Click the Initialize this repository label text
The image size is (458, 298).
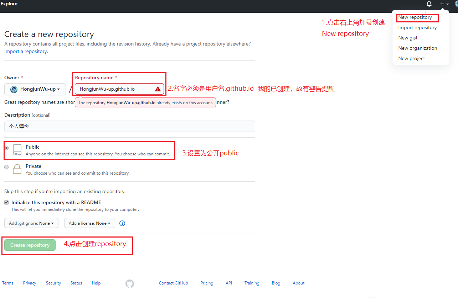56,202
